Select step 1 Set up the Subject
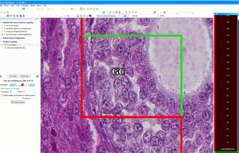 click(11, 26)
